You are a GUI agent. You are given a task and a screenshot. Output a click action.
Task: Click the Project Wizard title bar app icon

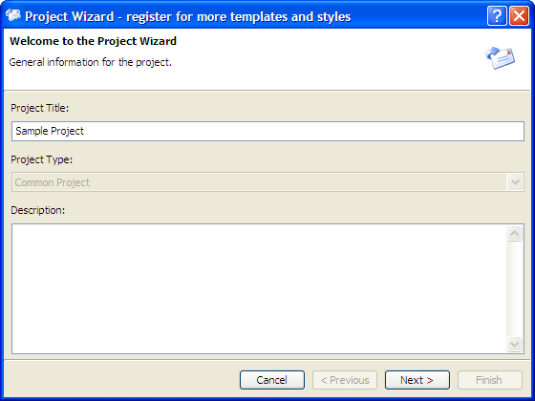[x=13, y=15]
